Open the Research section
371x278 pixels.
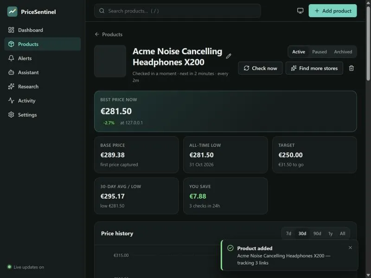click(x=43, y=87)
